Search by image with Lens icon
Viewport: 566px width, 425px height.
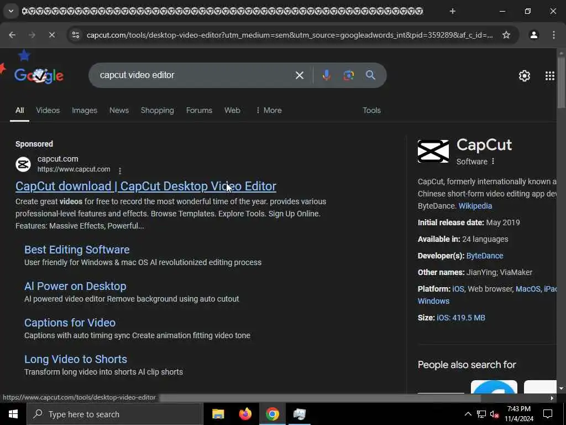point(348,75)
